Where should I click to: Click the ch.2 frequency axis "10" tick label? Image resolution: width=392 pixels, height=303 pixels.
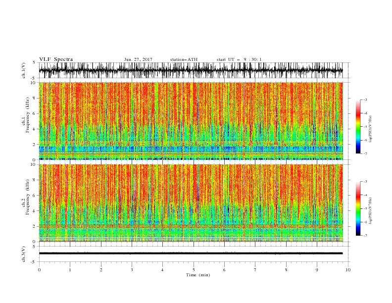pyautogui.click(x=34, y=164)
